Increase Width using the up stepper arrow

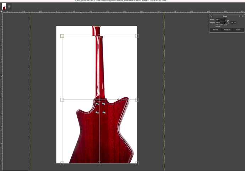(225, 19)
